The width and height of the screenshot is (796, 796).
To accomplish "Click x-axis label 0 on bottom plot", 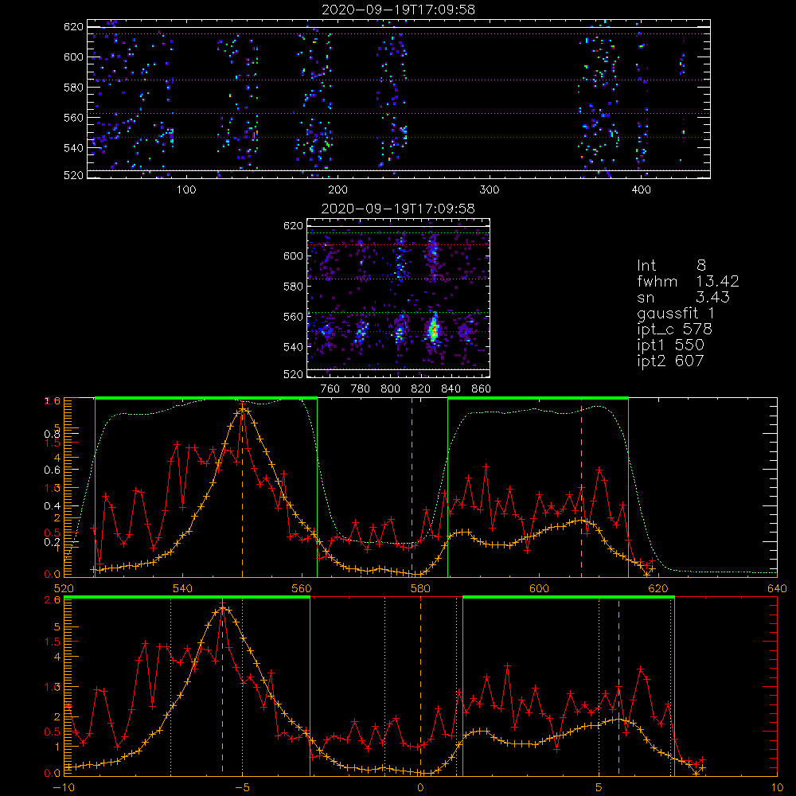I will point(420,787).
